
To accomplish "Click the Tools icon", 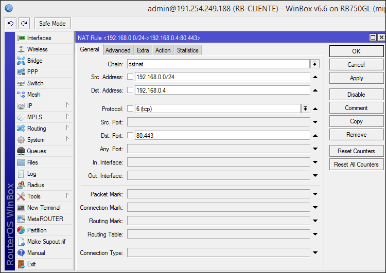I will click(21, 196).
